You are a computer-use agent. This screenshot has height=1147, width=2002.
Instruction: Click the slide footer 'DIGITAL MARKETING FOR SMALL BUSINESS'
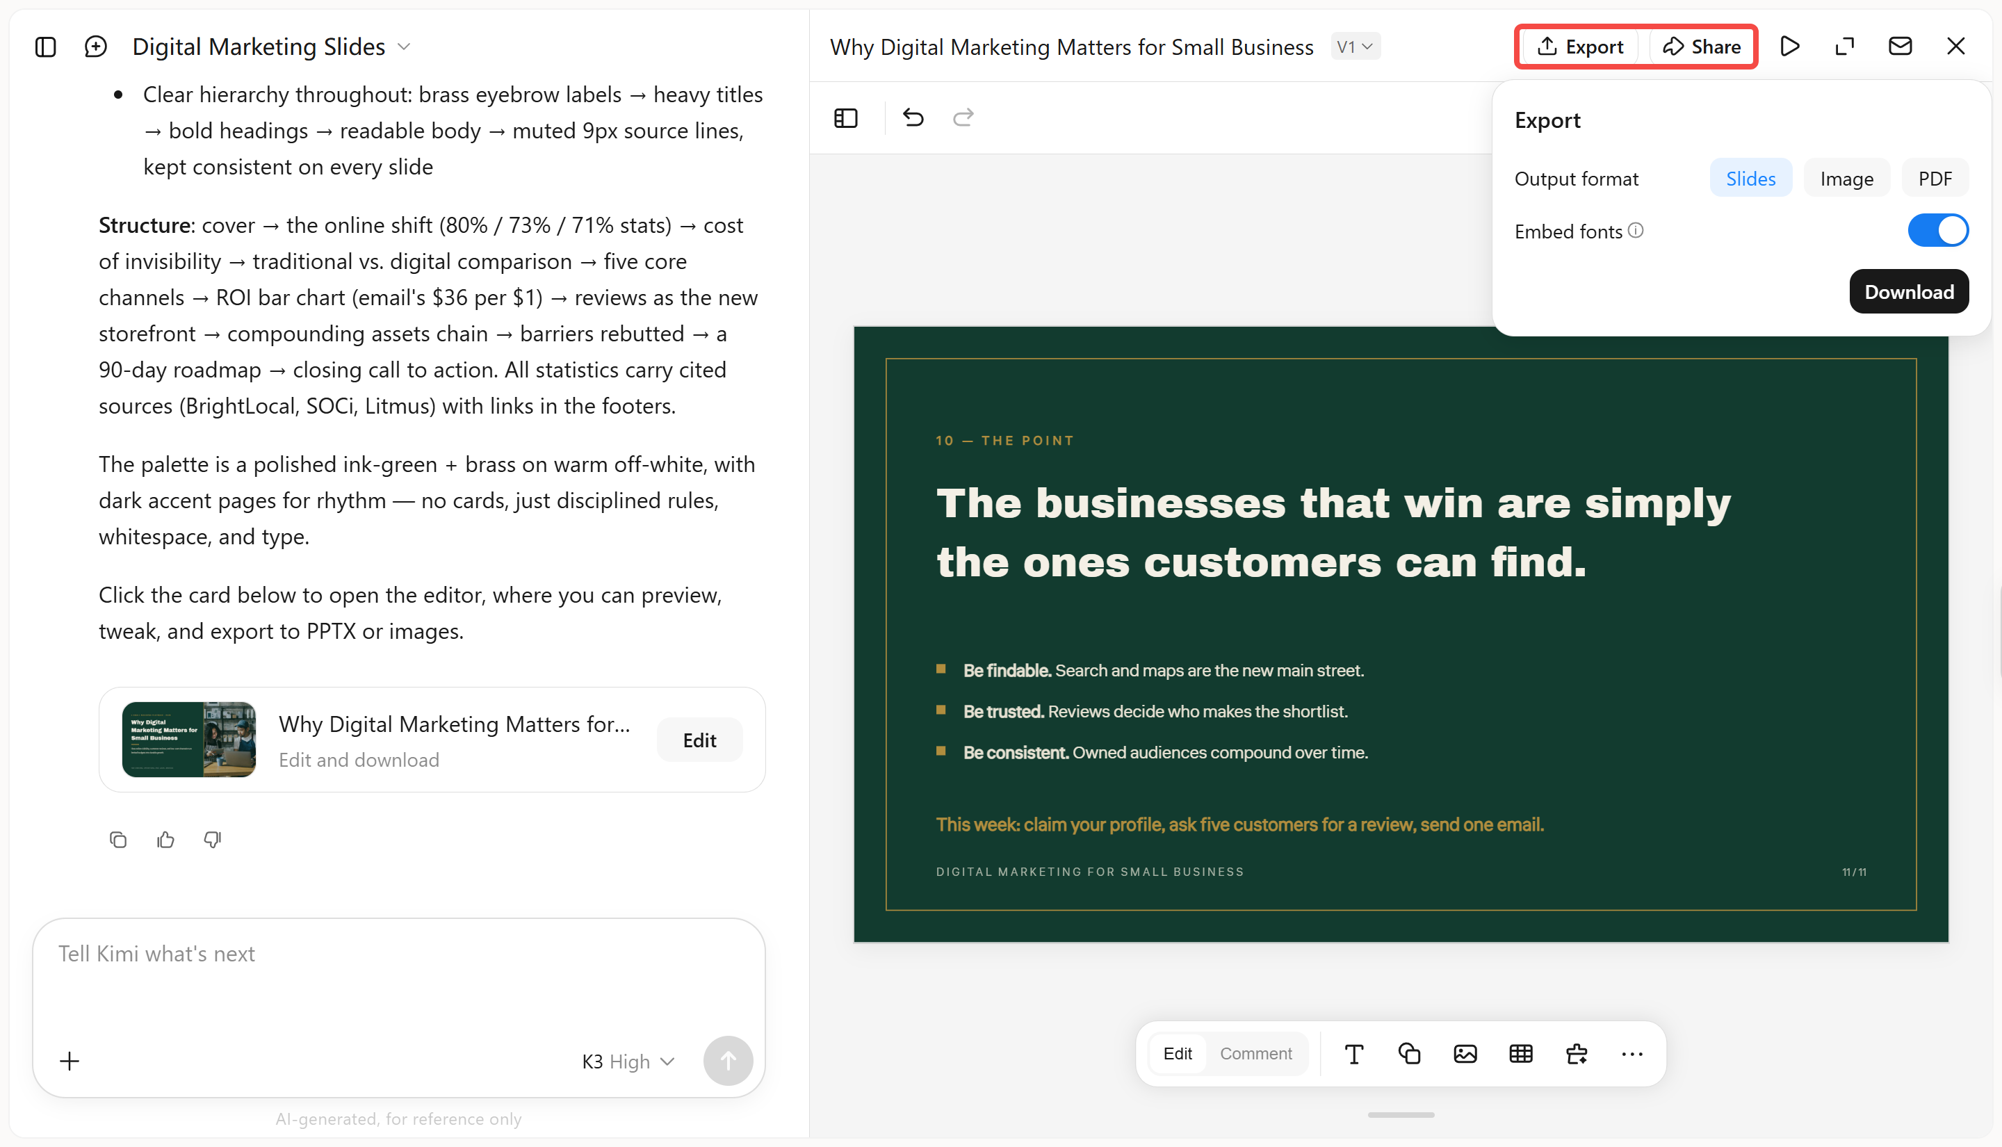click(1090, 872)
